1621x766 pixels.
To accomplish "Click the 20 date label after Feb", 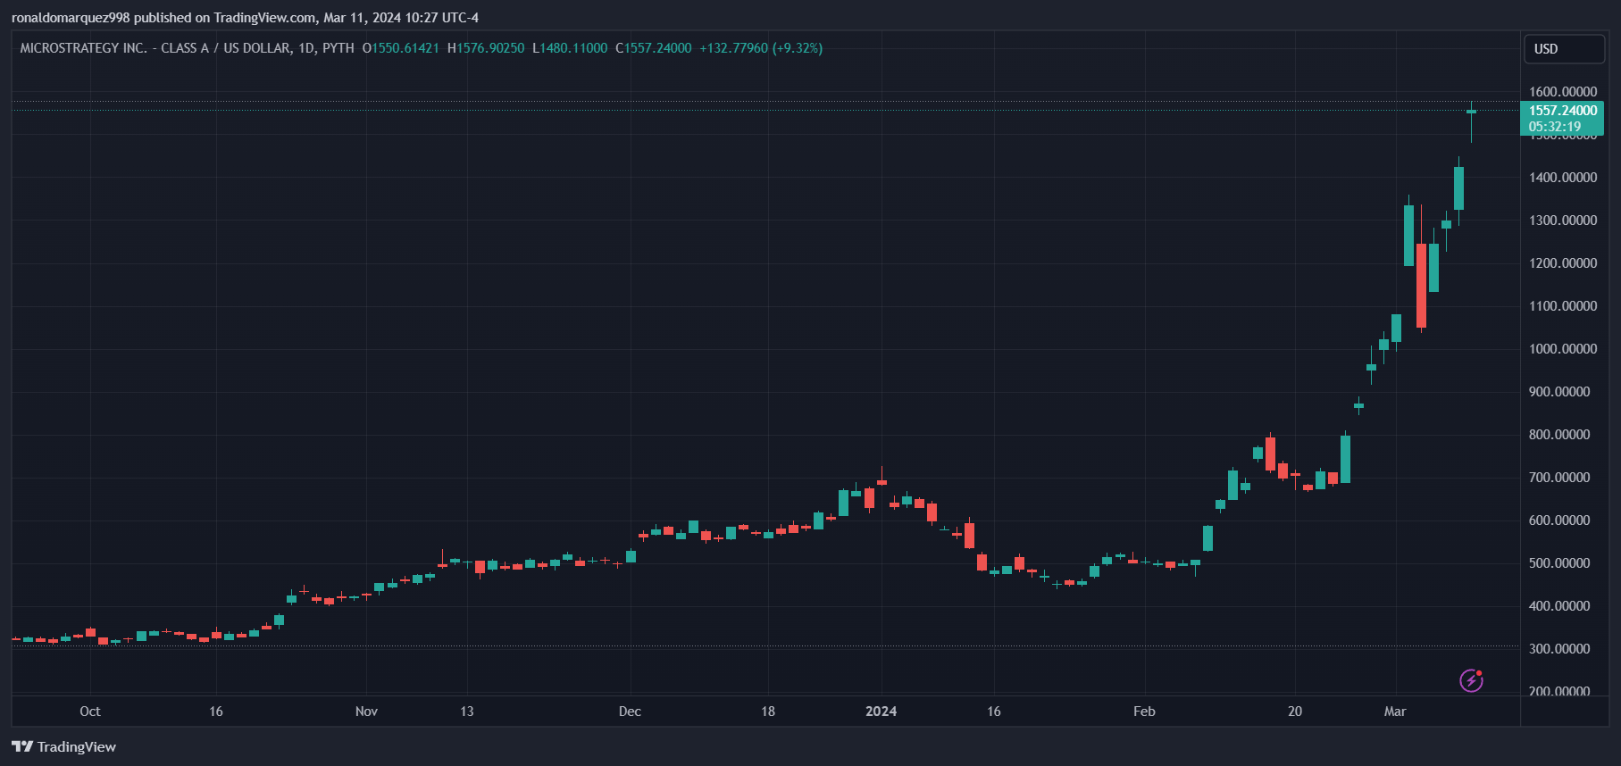I will pos(1295,712).
